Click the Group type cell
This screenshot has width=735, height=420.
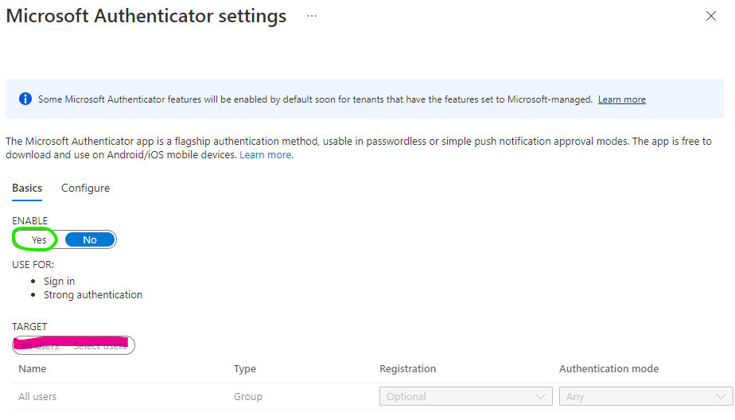coord(248,396)
